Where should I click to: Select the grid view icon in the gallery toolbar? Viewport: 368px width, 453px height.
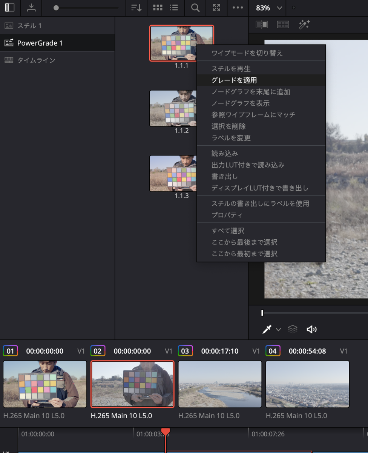(158, 8)
